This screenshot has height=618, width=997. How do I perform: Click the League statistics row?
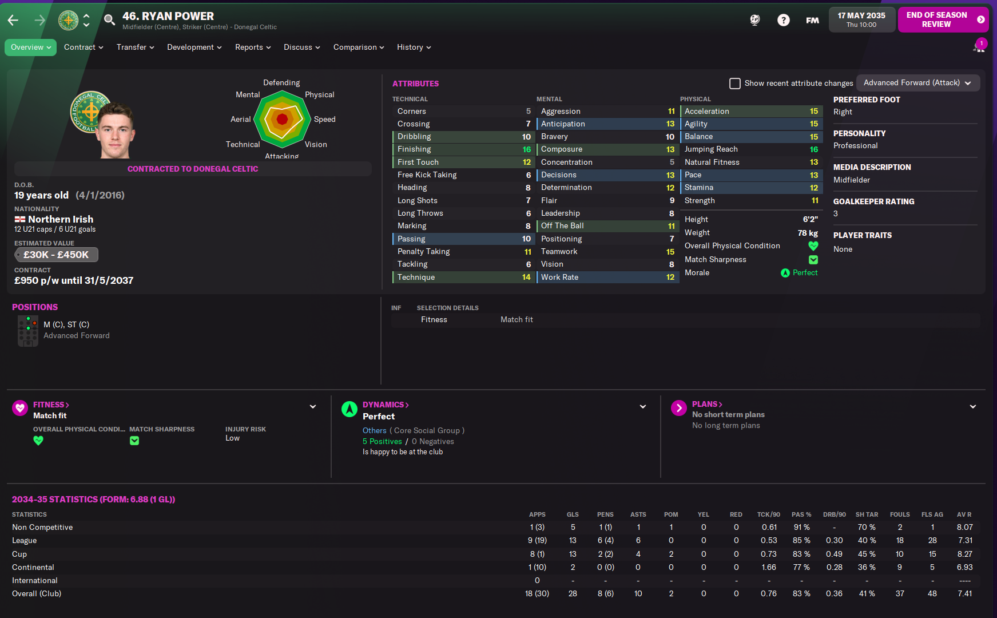pyautogui.click(x=496, y=541)
